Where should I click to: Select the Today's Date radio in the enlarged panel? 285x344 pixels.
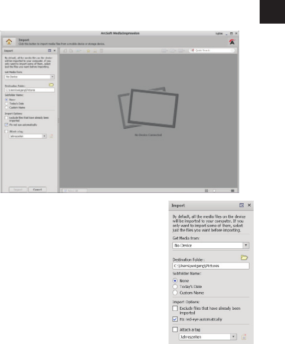click(x=175, y=287)
